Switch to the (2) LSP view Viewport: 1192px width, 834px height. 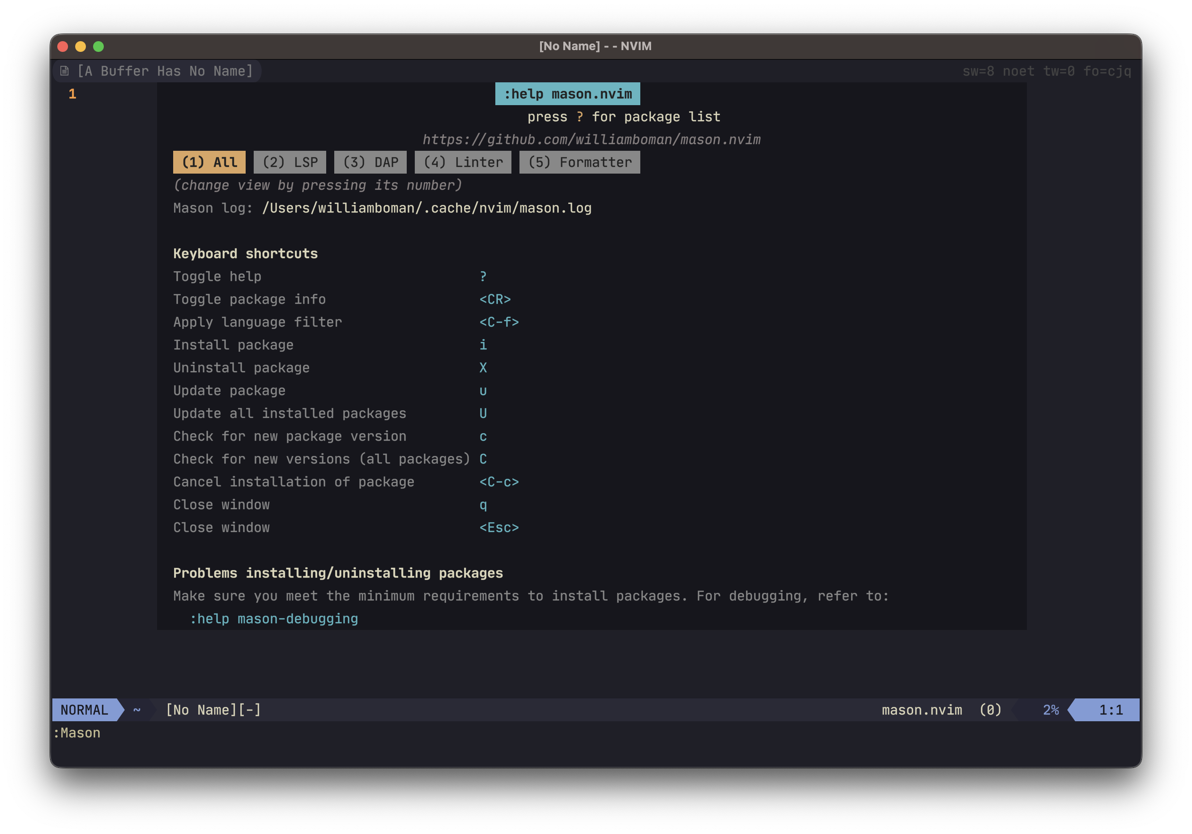[289, 162]
